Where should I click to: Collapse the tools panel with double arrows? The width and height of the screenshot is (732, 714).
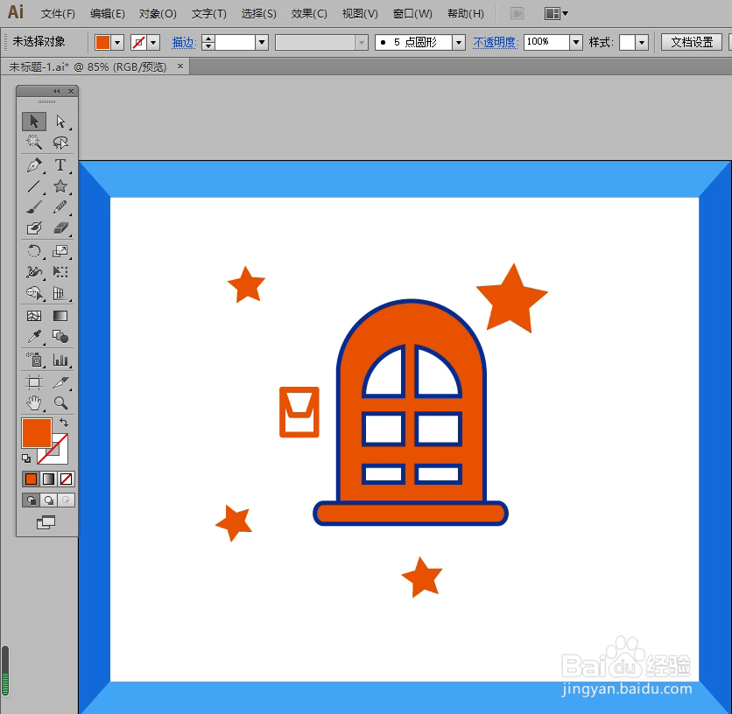(x=57, y=92)
